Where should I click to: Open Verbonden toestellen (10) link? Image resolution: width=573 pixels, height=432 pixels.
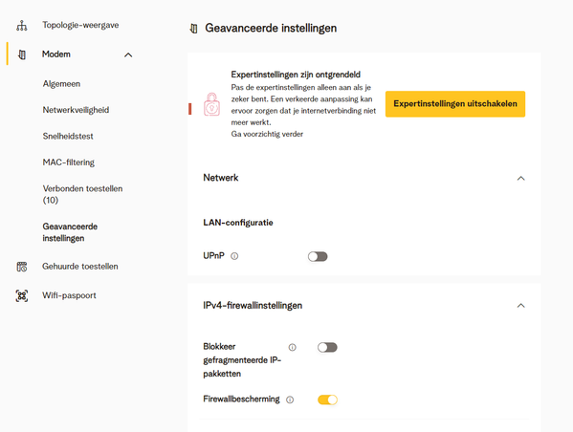[x=82, y=194]
